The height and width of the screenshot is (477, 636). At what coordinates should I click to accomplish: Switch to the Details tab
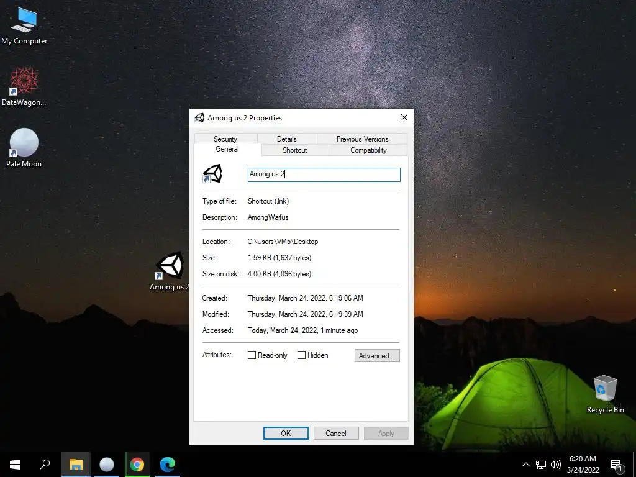click(x=287, y=139)
